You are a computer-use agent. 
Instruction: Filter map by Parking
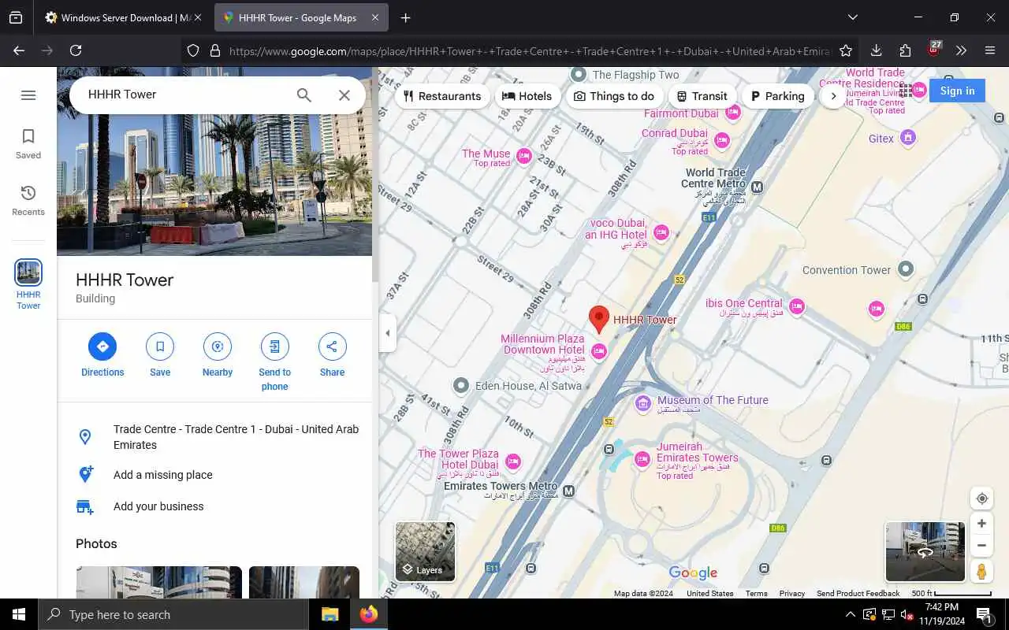coord(777,96)
